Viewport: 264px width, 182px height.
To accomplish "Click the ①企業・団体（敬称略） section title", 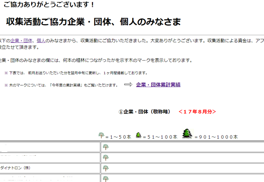I will pos(145,112).
